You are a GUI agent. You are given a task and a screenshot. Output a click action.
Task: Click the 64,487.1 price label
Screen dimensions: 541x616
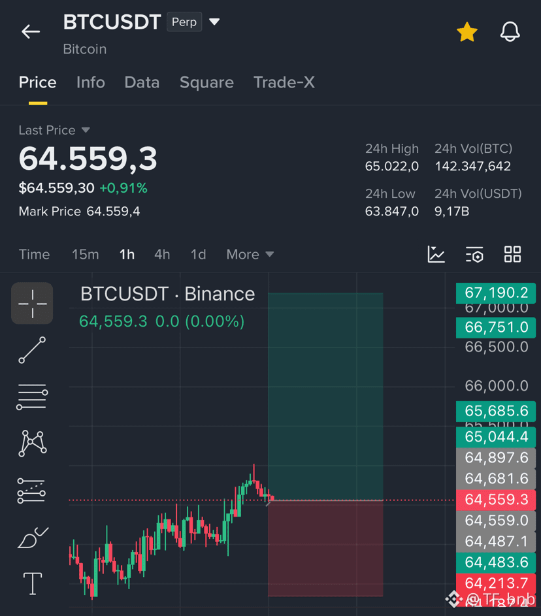tap(496, 542)
